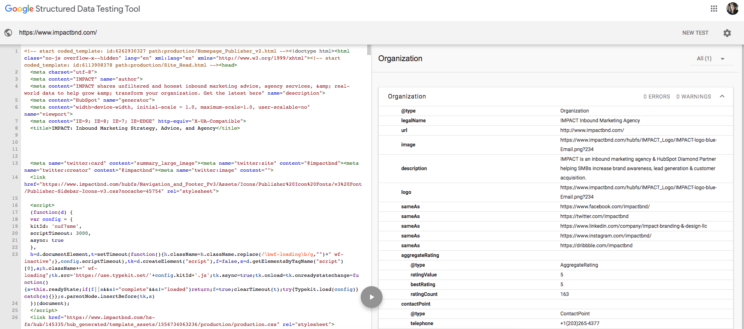
Task: Click the legalName row value IMPACT Inbound Marketing Agency
Action: click(600, 121)
